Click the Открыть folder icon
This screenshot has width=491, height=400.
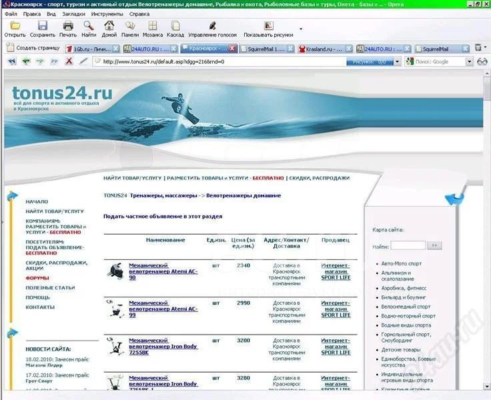tap(15, 25)
